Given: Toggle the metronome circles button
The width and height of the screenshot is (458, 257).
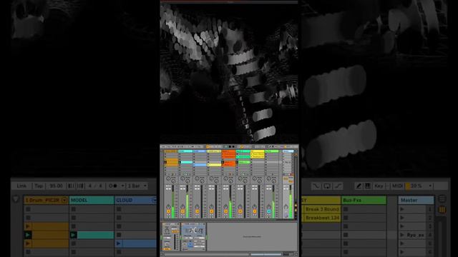Looking at the screenshot, I should pyautogui.click(x=113, y=186).
